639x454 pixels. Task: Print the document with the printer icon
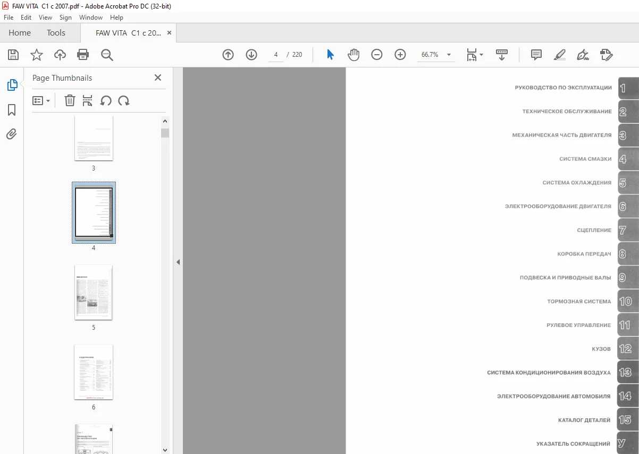tap(83, 55)
